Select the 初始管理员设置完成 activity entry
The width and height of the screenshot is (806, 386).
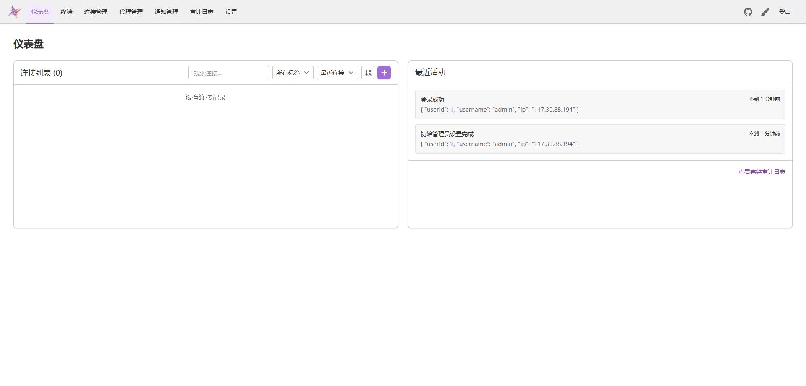click(600, 139)
